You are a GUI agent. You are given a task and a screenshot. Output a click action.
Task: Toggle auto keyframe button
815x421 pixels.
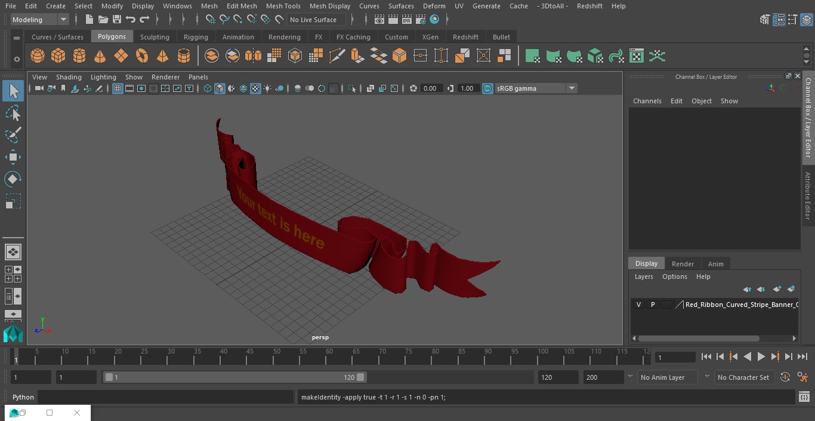785,377
